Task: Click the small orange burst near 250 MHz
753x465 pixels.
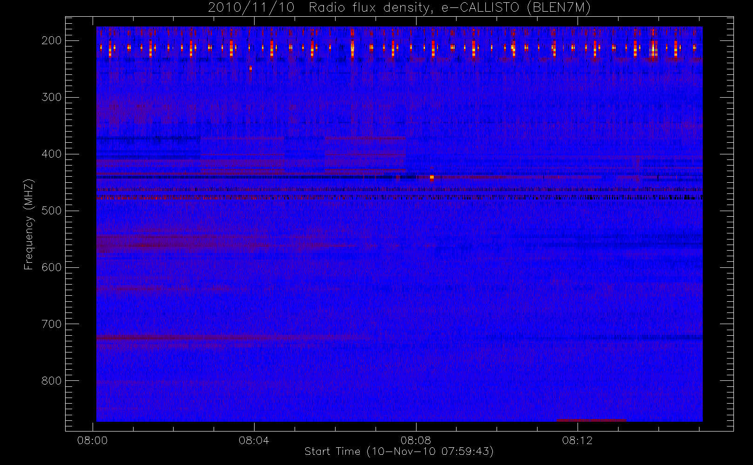Action: coord(250,69)
